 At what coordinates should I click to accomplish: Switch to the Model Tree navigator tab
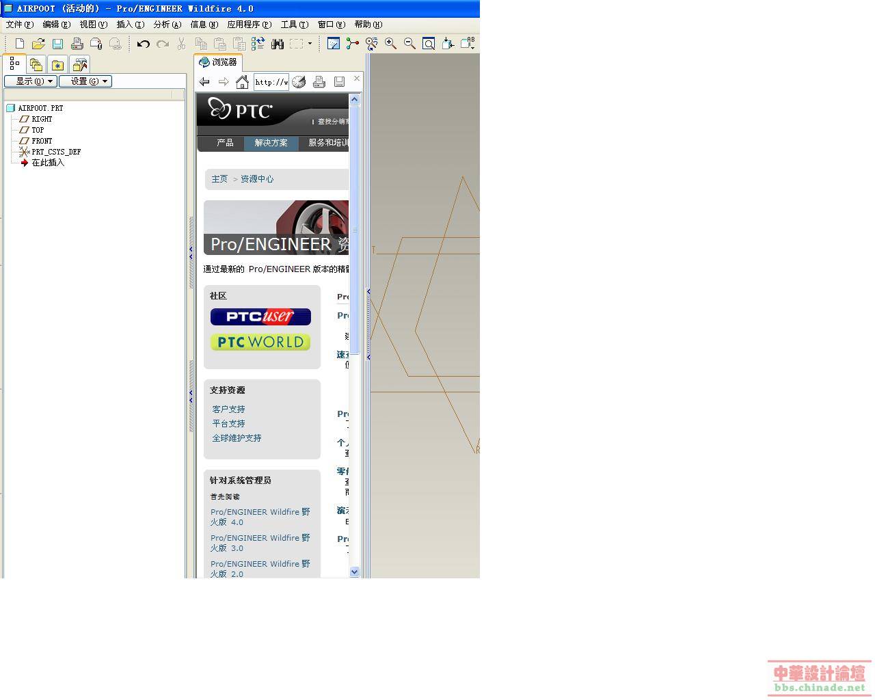14,64
